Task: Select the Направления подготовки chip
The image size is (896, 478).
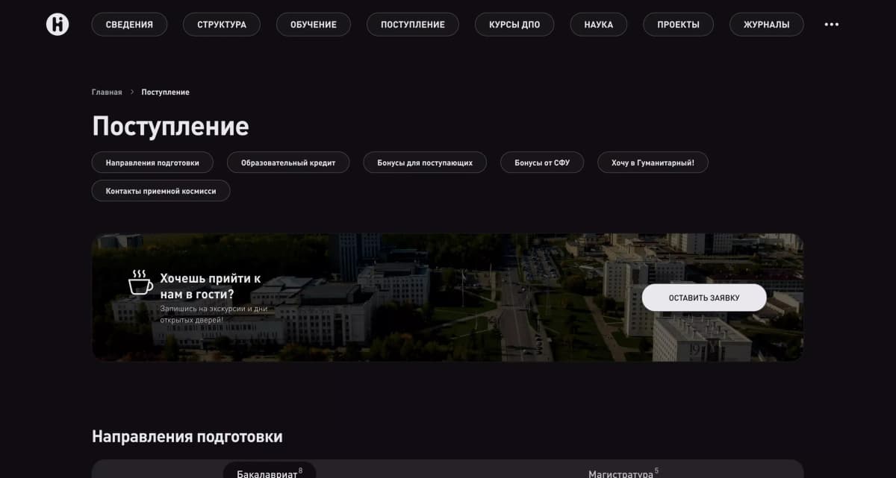Action: pos(152,162)
